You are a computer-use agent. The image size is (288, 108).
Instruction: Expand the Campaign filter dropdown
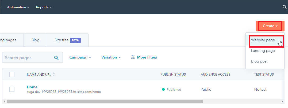click(80, 57)
